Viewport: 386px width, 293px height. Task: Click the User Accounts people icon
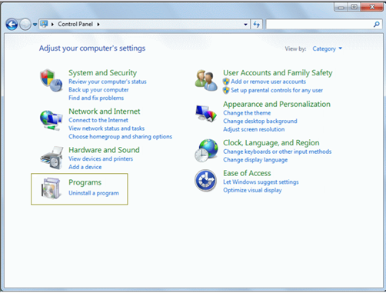point(206,80)
